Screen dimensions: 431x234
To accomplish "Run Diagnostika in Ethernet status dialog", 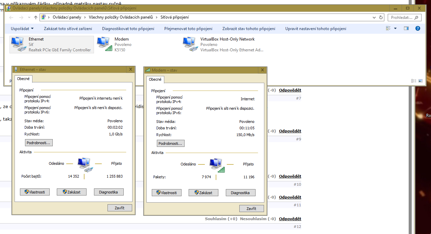I will [109, 192].
